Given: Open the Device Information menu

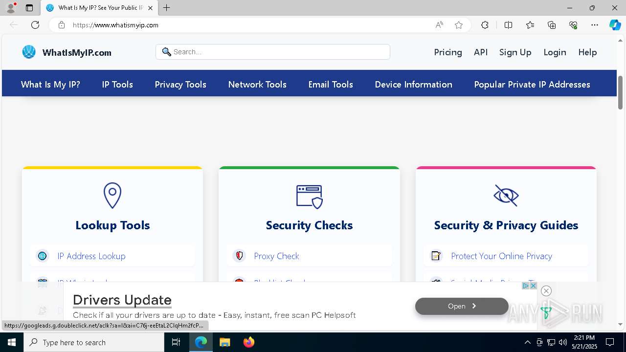Looking at the screenshot, I should pyautogui.click(x=413, y=85).
